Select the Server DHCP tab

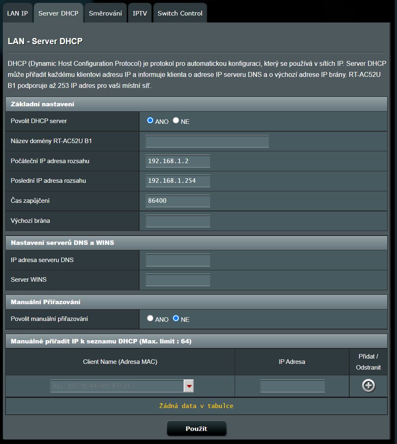coord(58,13)
